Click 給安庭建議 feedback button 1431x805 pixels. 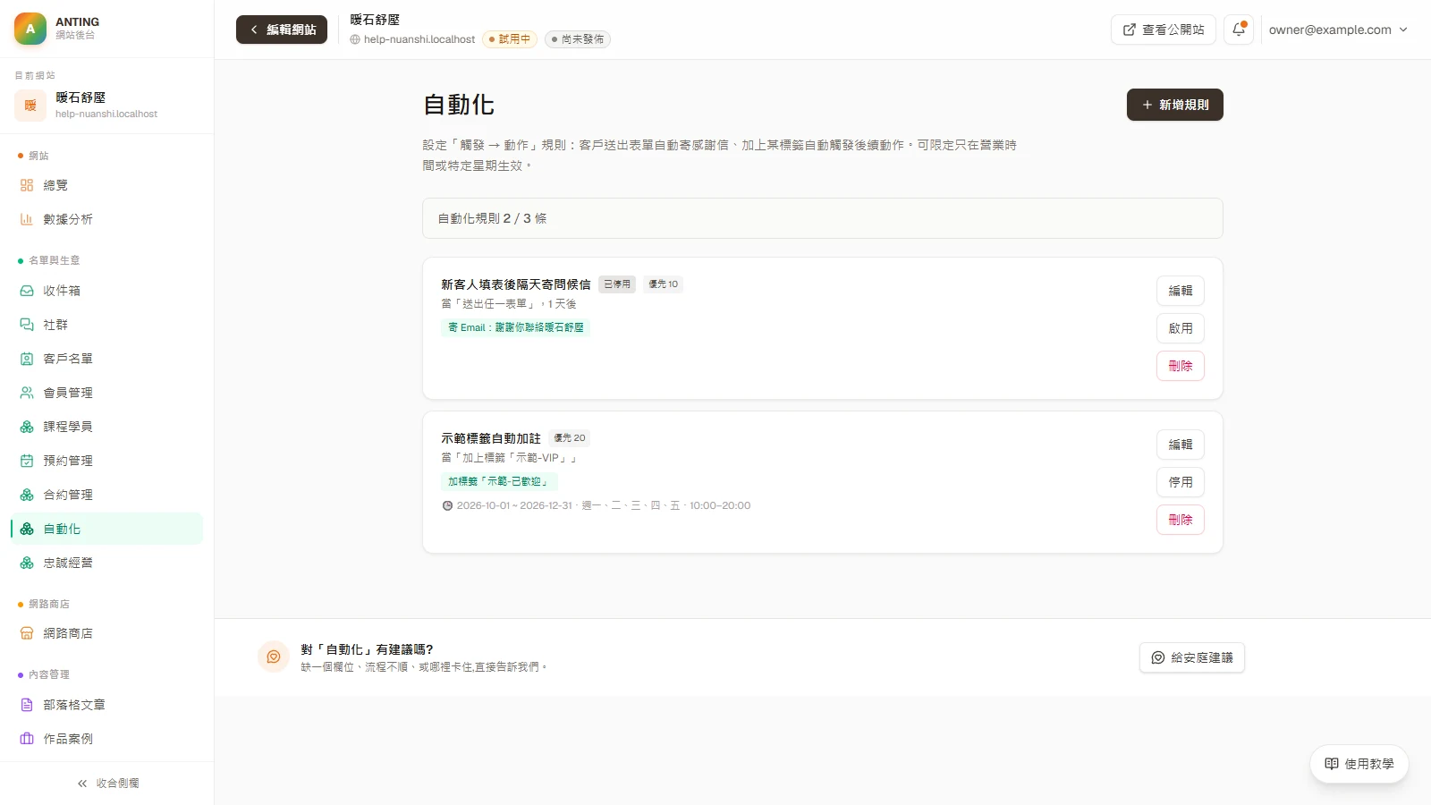1192,657
